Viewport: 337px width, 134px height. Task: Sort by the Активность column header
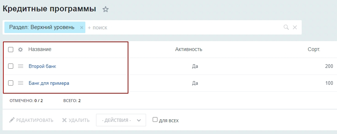tap(188, 49)
